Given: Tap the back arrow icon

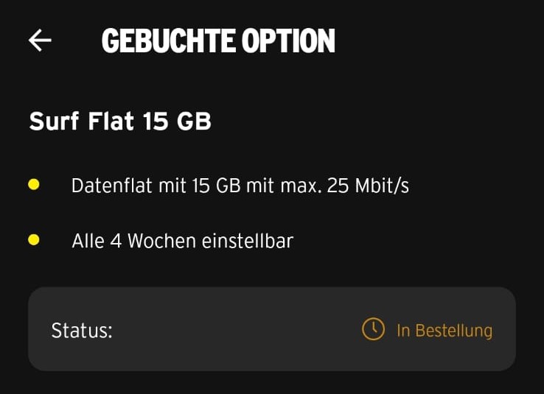Looking at the screenshot, I should 40,41.
